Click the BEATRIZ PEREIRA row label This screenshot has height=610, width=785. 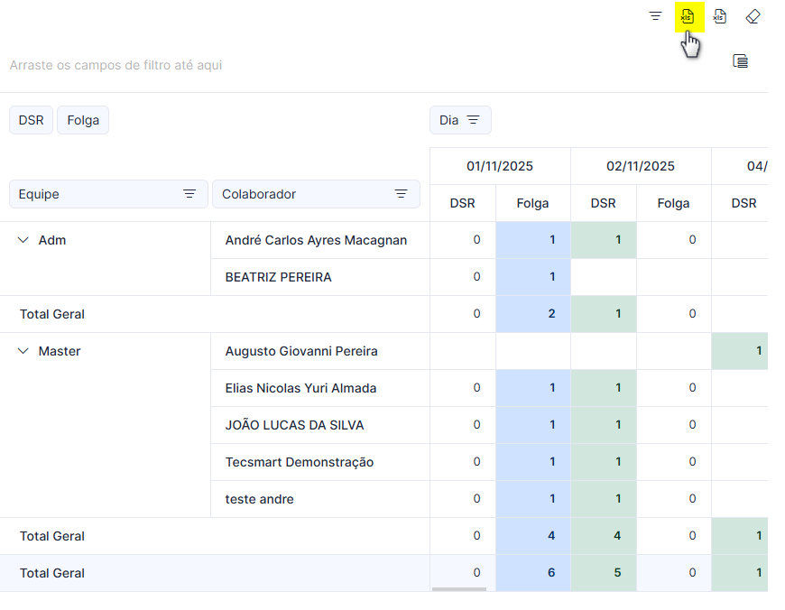point(278,277)
